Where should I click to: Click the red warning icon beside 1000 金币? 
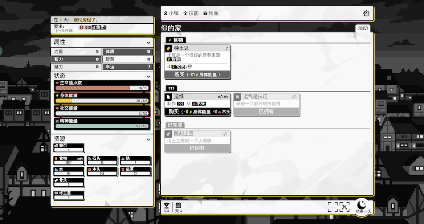click(x=81, y=28)
